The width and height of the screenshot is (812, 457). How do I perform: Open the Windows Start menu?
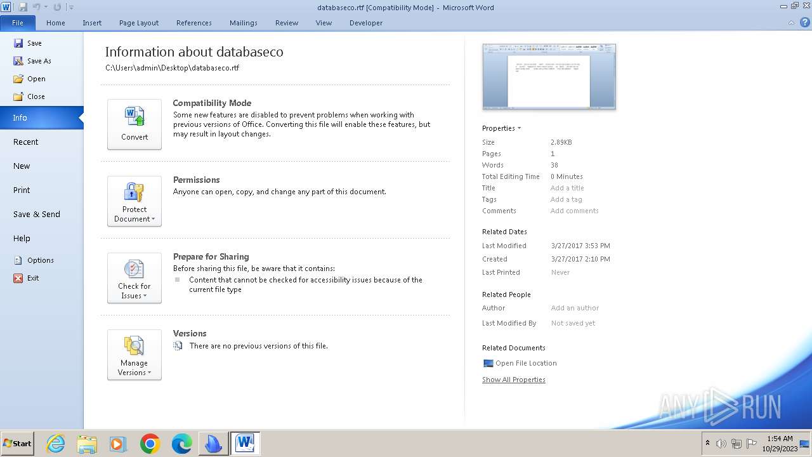[x=18, y=444]
